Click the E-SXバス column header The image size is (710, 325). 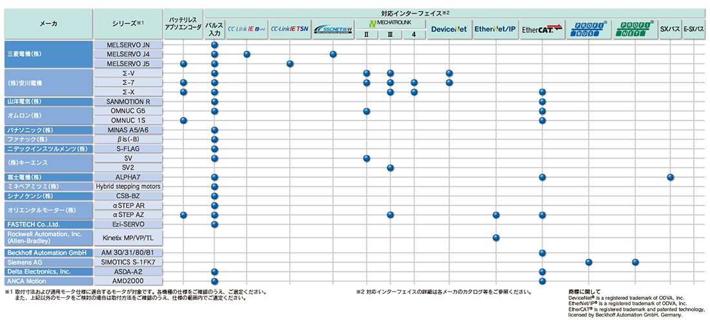point(694,29)
